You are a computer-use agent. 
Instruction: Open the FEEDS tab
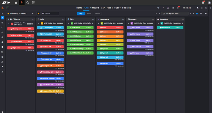point(109,8)
